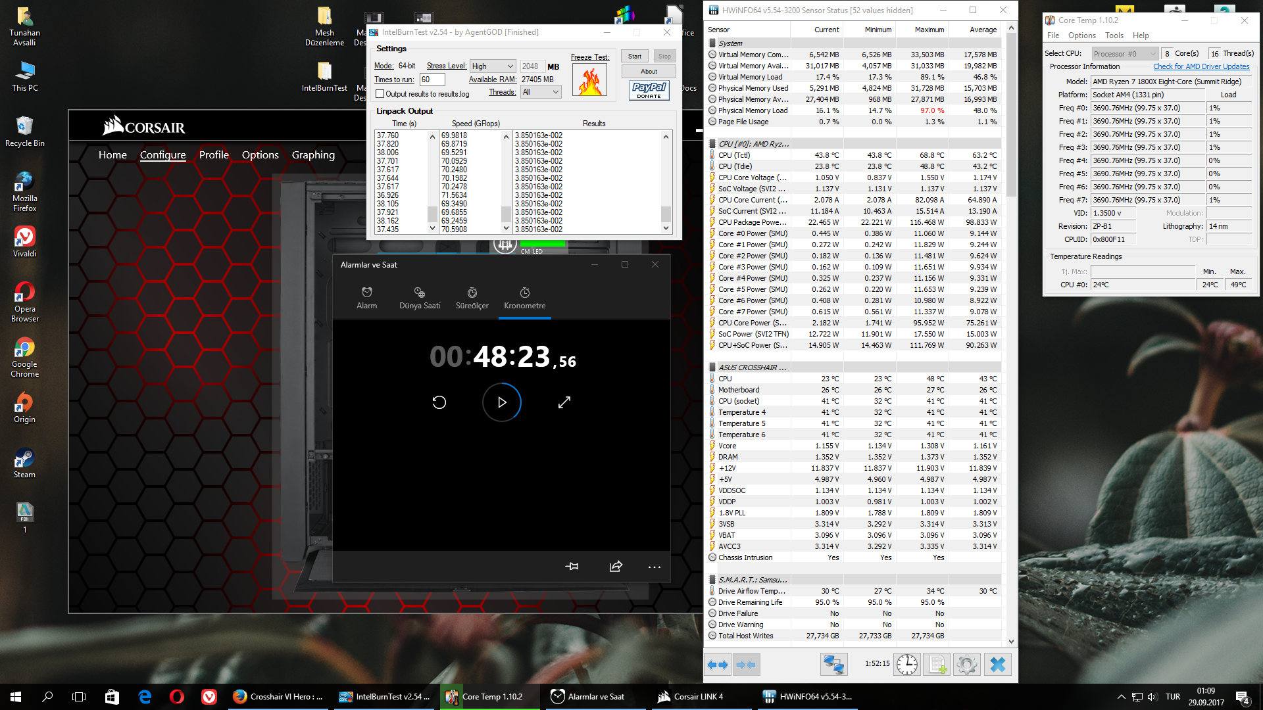Open taskbar search magnifier

click(47, 697)
